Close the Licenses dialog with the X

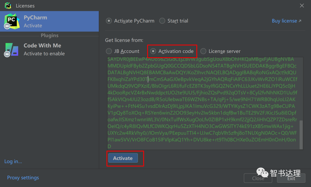point(302,5)
